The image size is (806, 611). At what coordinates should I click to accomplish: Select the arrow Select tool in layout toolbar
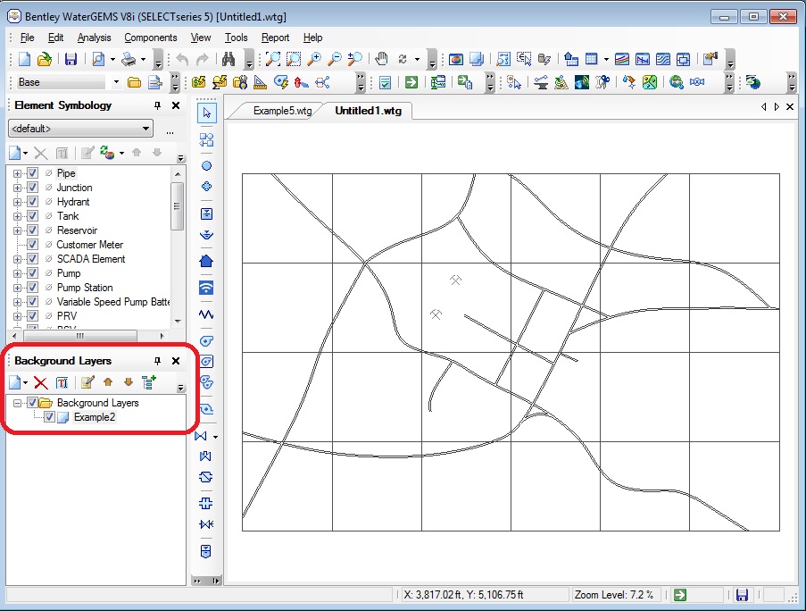pyautogui.click(x=207, y=112)
